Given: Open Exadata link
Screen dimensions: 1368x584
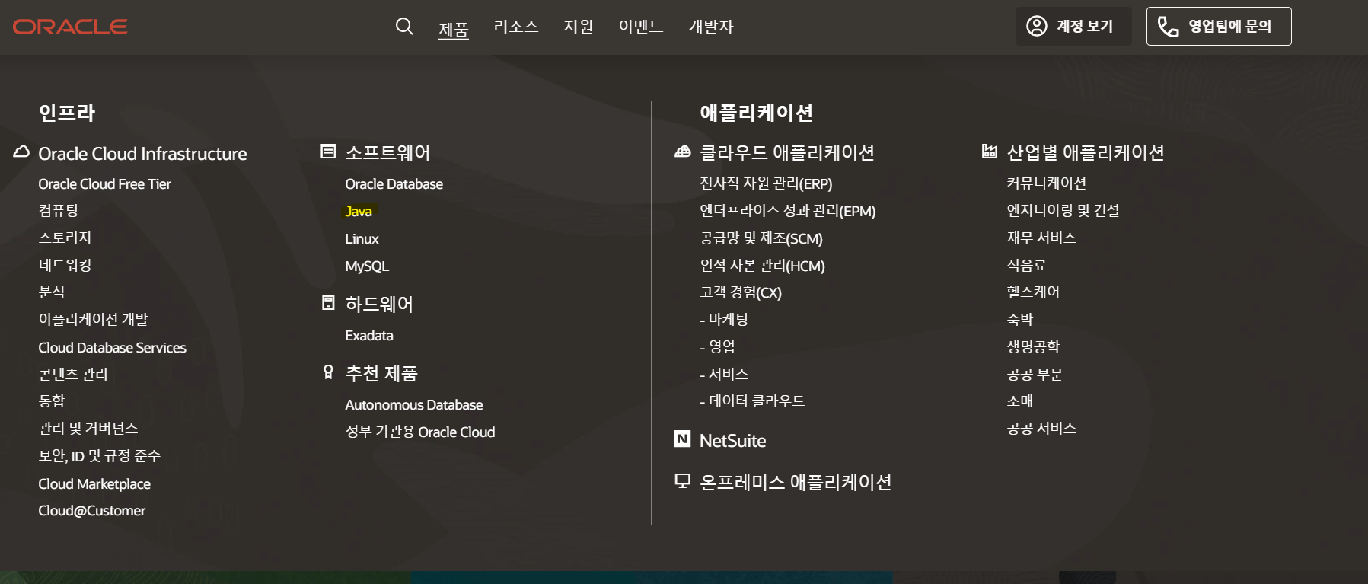Looking at the screenshot, I should 369,336.
